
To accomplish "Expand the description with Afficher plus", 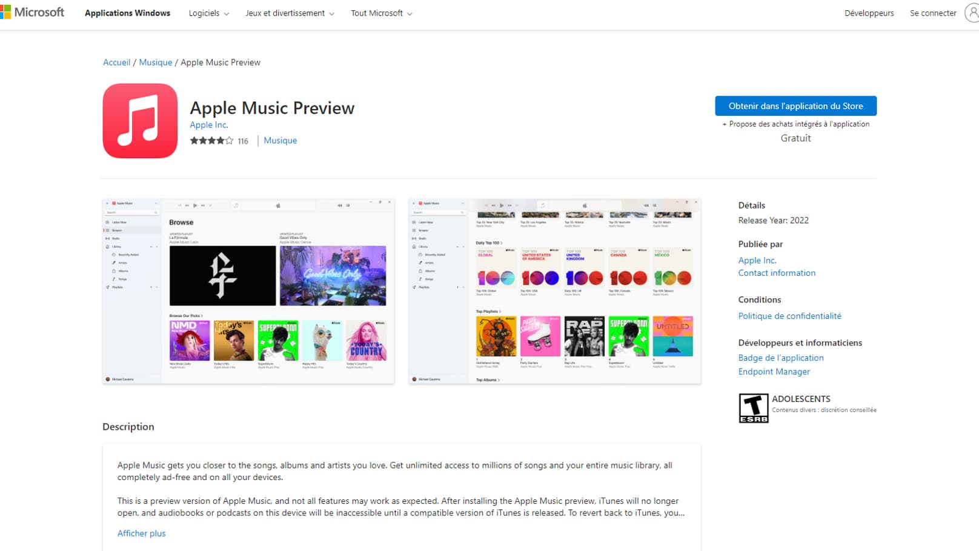I will [x=141, y=533].
